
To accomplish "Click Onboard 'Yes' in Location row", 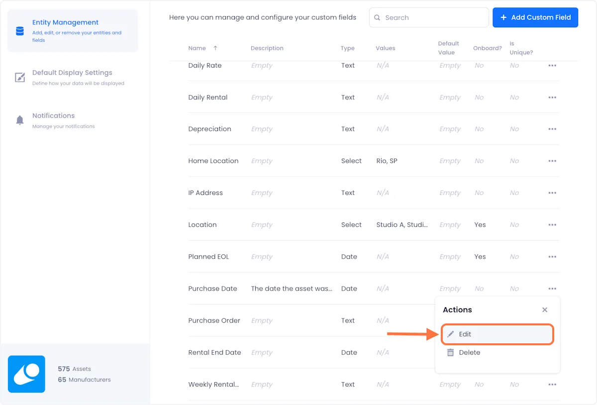I will click(x=480, y=225).
